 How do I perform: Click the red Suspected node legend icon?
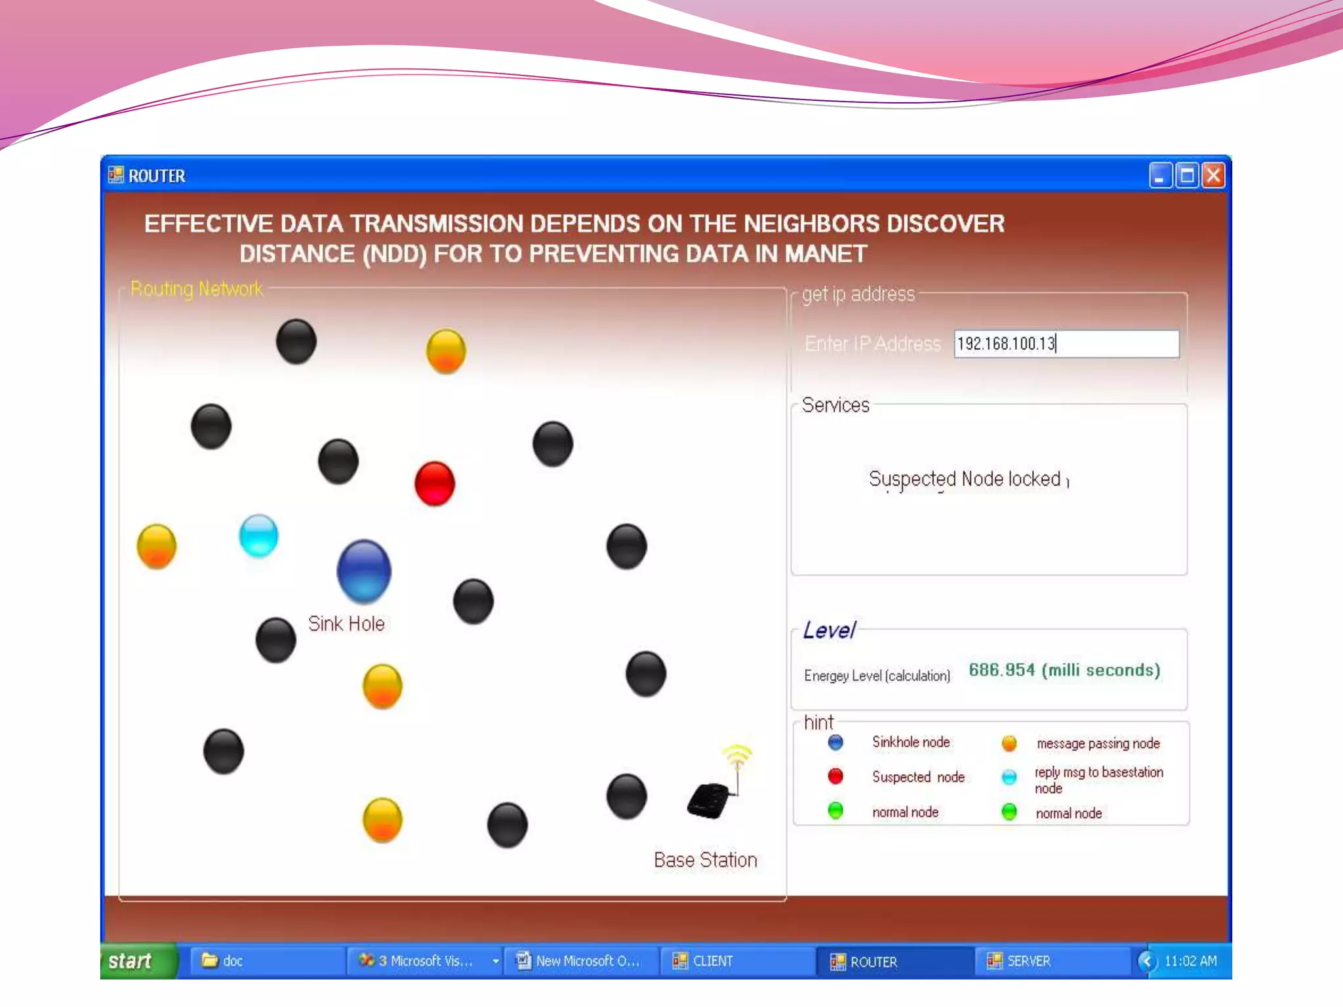[835, 776]
